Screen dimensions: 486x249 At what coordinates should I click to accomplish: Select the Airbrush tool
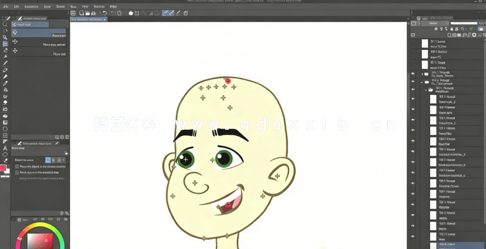(5, 90)
